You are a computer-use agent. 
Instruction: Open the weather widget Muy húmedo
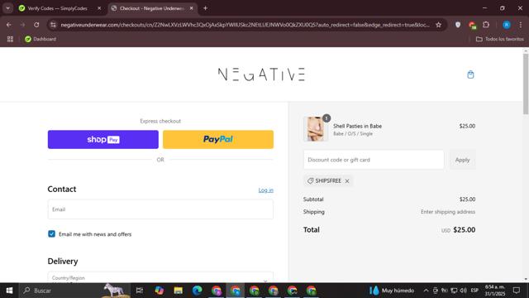[393, 291]
